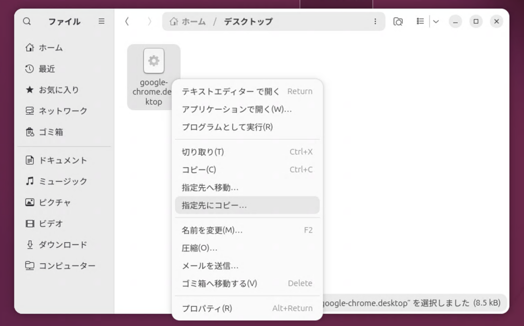Open プロパティ(R) for the file
This screenshot has height=326, width=524.
click(x=207, y=309)
